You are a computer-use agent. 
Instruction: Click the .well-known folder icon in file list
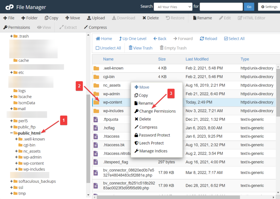(96, 68)
